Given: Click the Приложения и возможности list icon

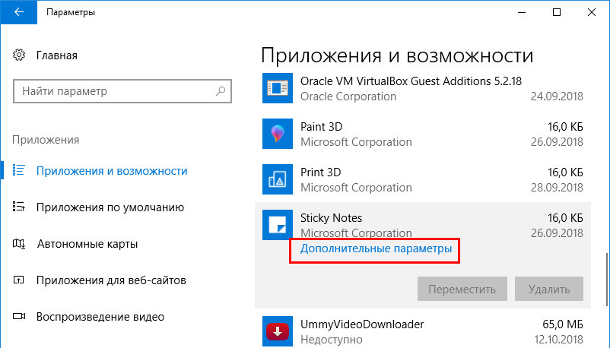Looking at the screenshot, I should [19, 170].
